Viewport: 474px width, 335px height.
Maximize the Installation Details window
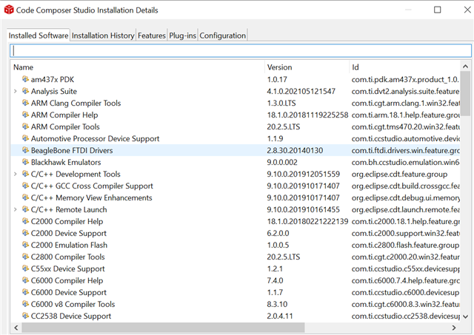(x=437, y=10)
